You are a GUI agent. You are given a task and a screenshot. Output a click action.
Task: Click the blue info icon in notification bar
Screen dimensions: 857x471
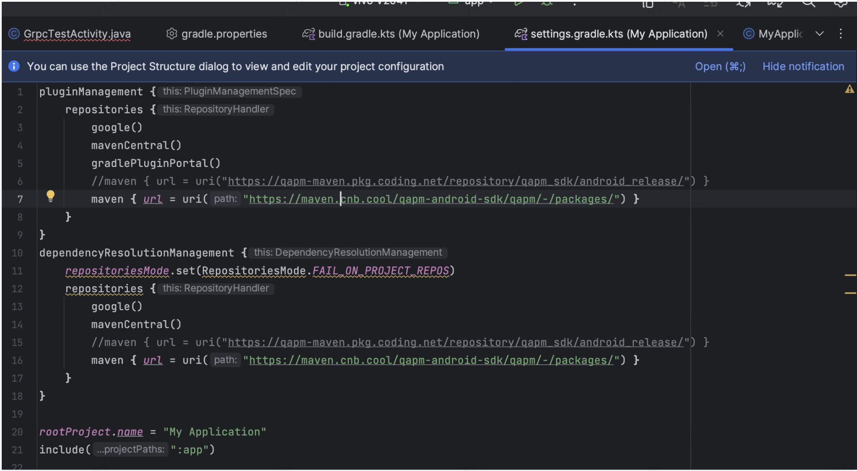point(14,66)
